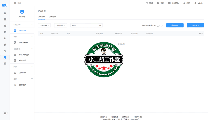Viewport: 208px width, 120px height.
Task: Click the padlock icon at the rail bottom
Action: point(5,113)
